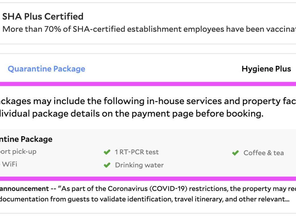Viewport: 296px width, 219px height.
Task: Click the green checkmark beside 1 RT-PCR test
Action: 107,152
